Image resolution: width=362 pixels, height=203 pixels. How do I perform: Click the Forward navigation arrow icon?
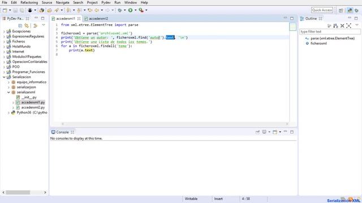click(107, 10)
